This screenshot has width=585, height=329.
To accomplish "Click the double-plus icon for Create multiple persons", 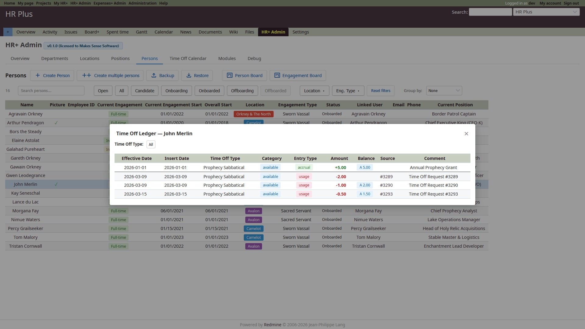I will (x=87, y=75).
